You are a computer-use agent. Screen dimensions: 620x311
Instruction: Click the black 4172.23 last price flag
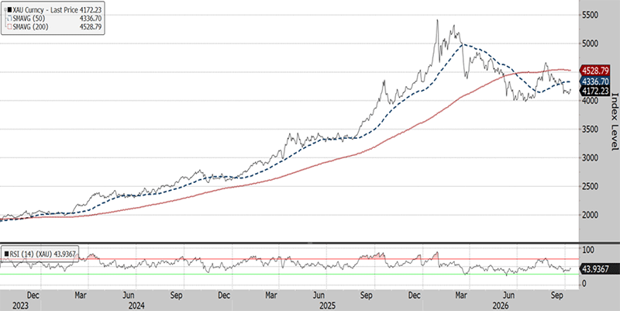(594, 91)
